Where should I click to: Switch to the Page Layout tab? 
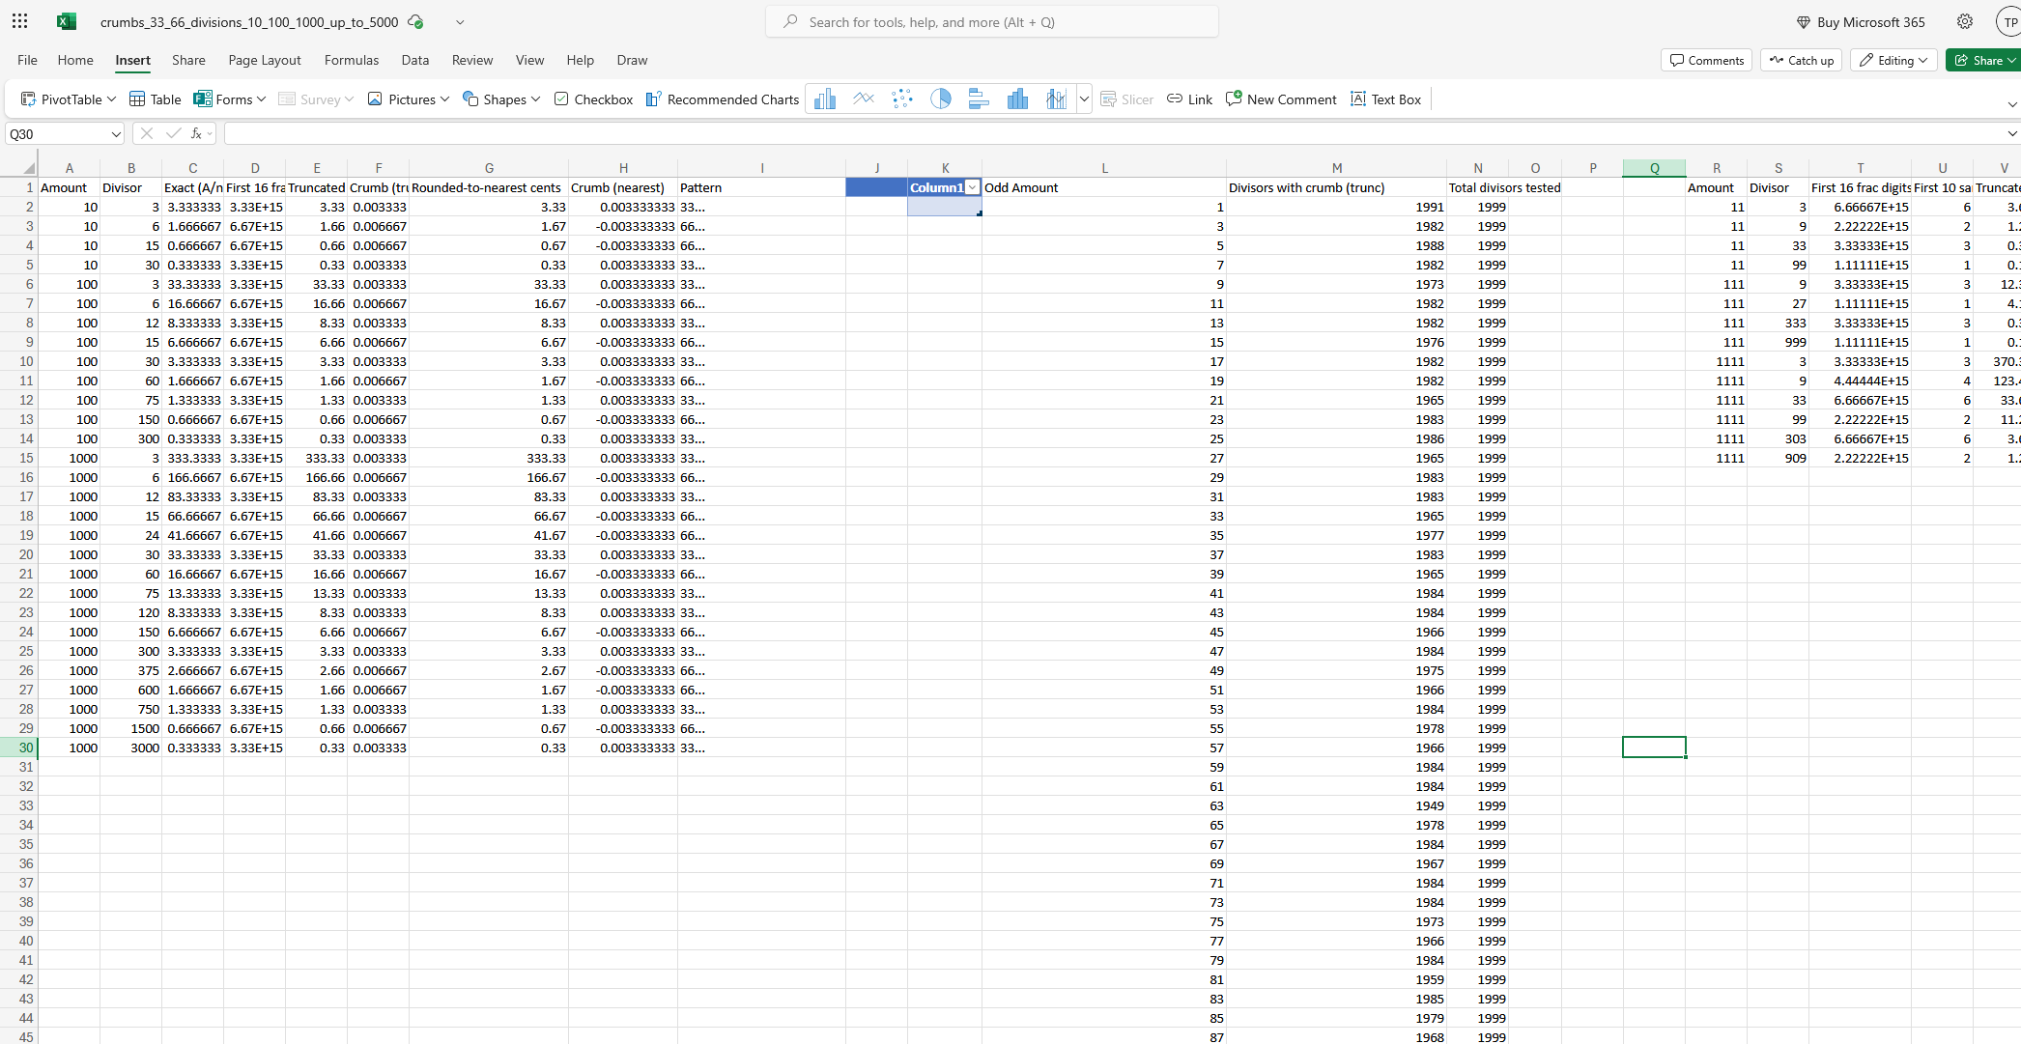[265, 60]
